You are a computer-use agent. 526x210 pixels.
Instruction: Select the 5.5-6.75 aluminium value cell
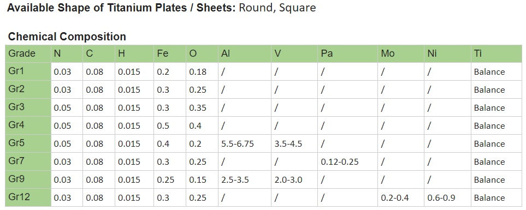click(x=245, y=143)
